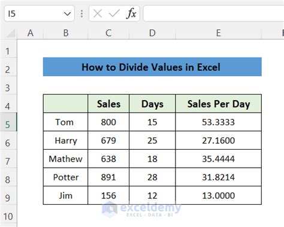Select the Sales cell with 638
This screenshot has width=284, height=227.
tap(108, 159)
